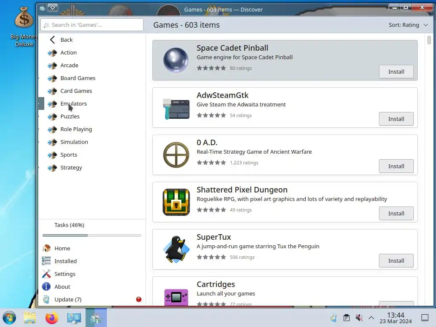Expand hidden system tray icons arrow
The image size is (436, 327).
371,318
